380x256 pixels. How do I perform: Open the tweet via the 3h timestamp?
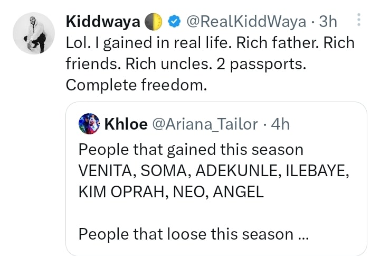328,22
